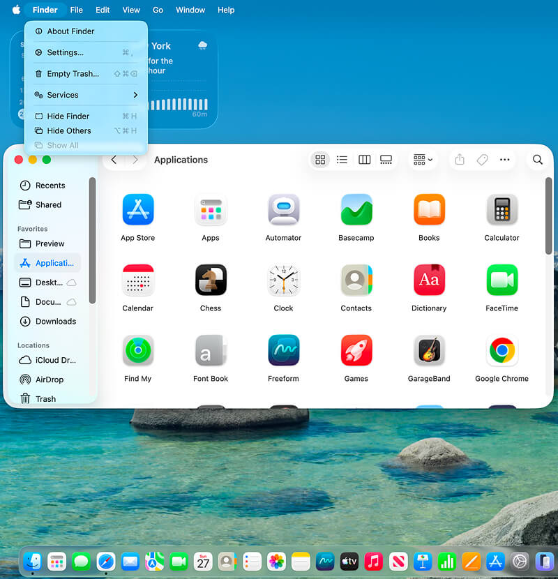The width and height of the screenshot is (558, 579).
Task: Open the View menu in menu bar
Action: point(131,10)
